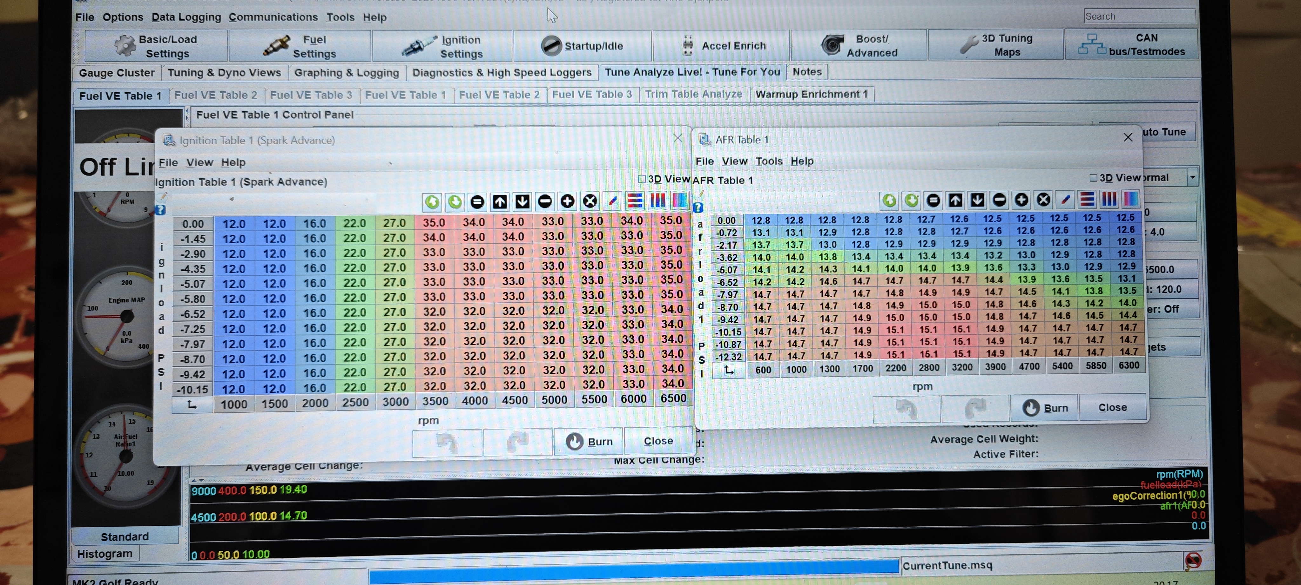Click set-equal icon in Ignition Table toolbar
This screenshot has width=1301, height=585.
(477, 202)
